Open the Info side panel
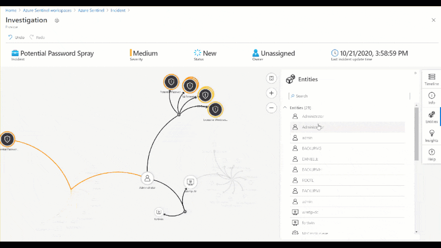The height and width of the screenshot is (248, 441). coord(431,98)
